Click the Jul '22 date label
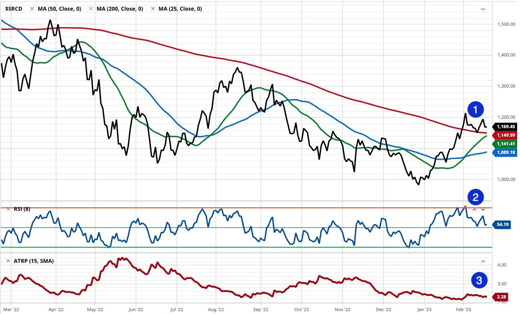 click(176, 310)
